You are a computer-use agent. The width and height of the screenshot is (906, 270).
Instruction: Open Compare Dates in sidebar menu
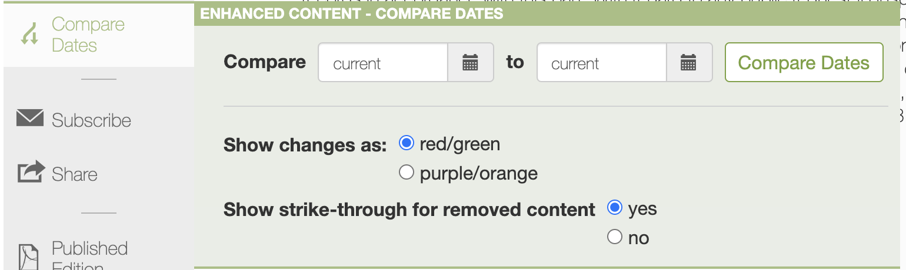88,35
